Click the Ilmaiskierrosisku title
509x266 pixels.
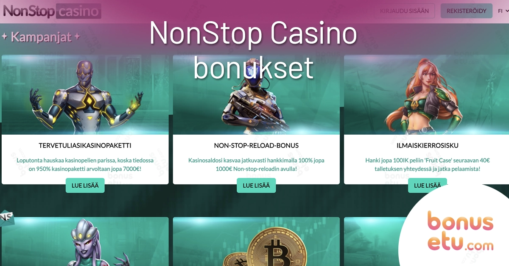[427, 145]
